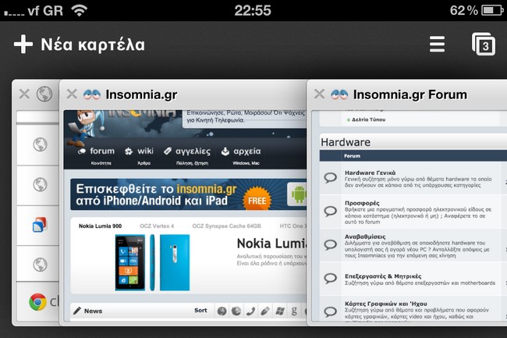
Task: Tap the tab switcher icon showing 3
Action: 484,44
